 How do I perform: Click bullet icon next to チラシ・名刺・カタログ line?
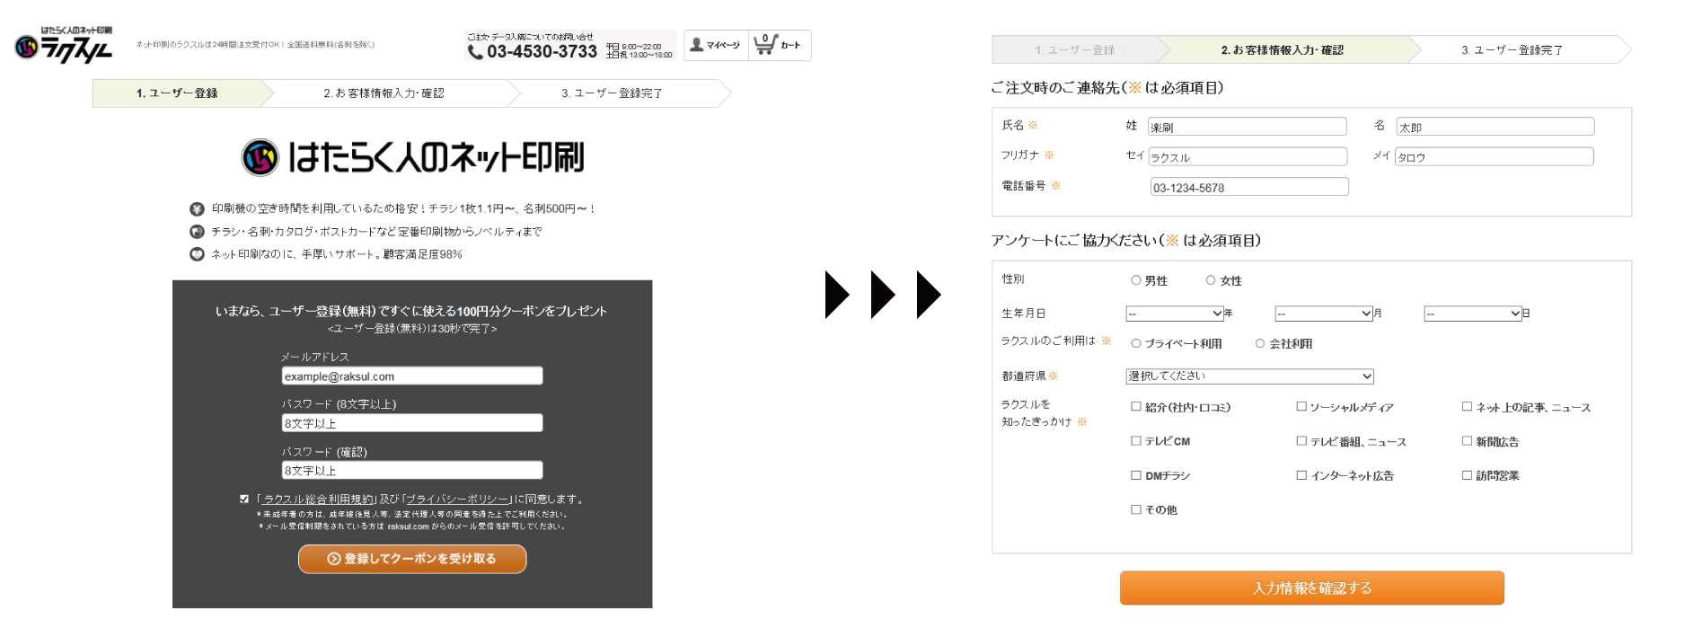point(197,232)
